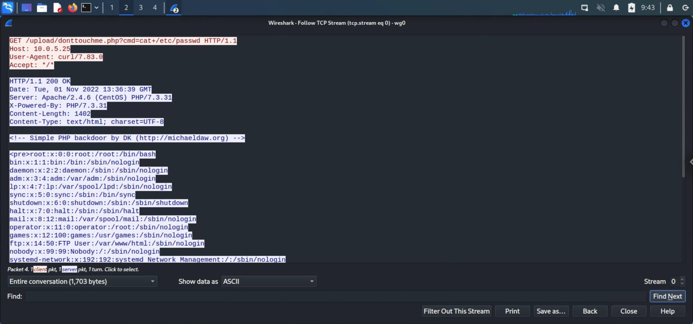
Task: Increment the Stream number spinner
Action: tap(682, 279)
